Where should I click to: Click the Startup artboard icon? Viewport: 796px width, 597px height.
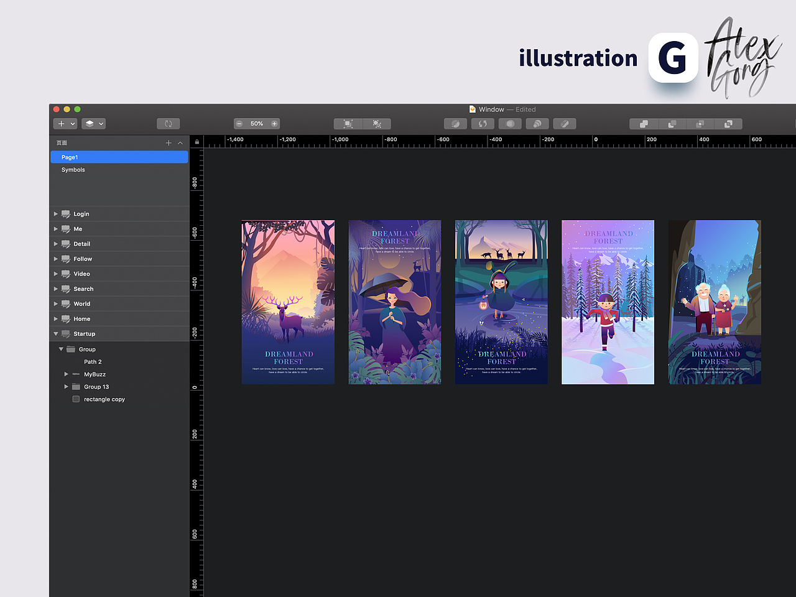[65, 334]
